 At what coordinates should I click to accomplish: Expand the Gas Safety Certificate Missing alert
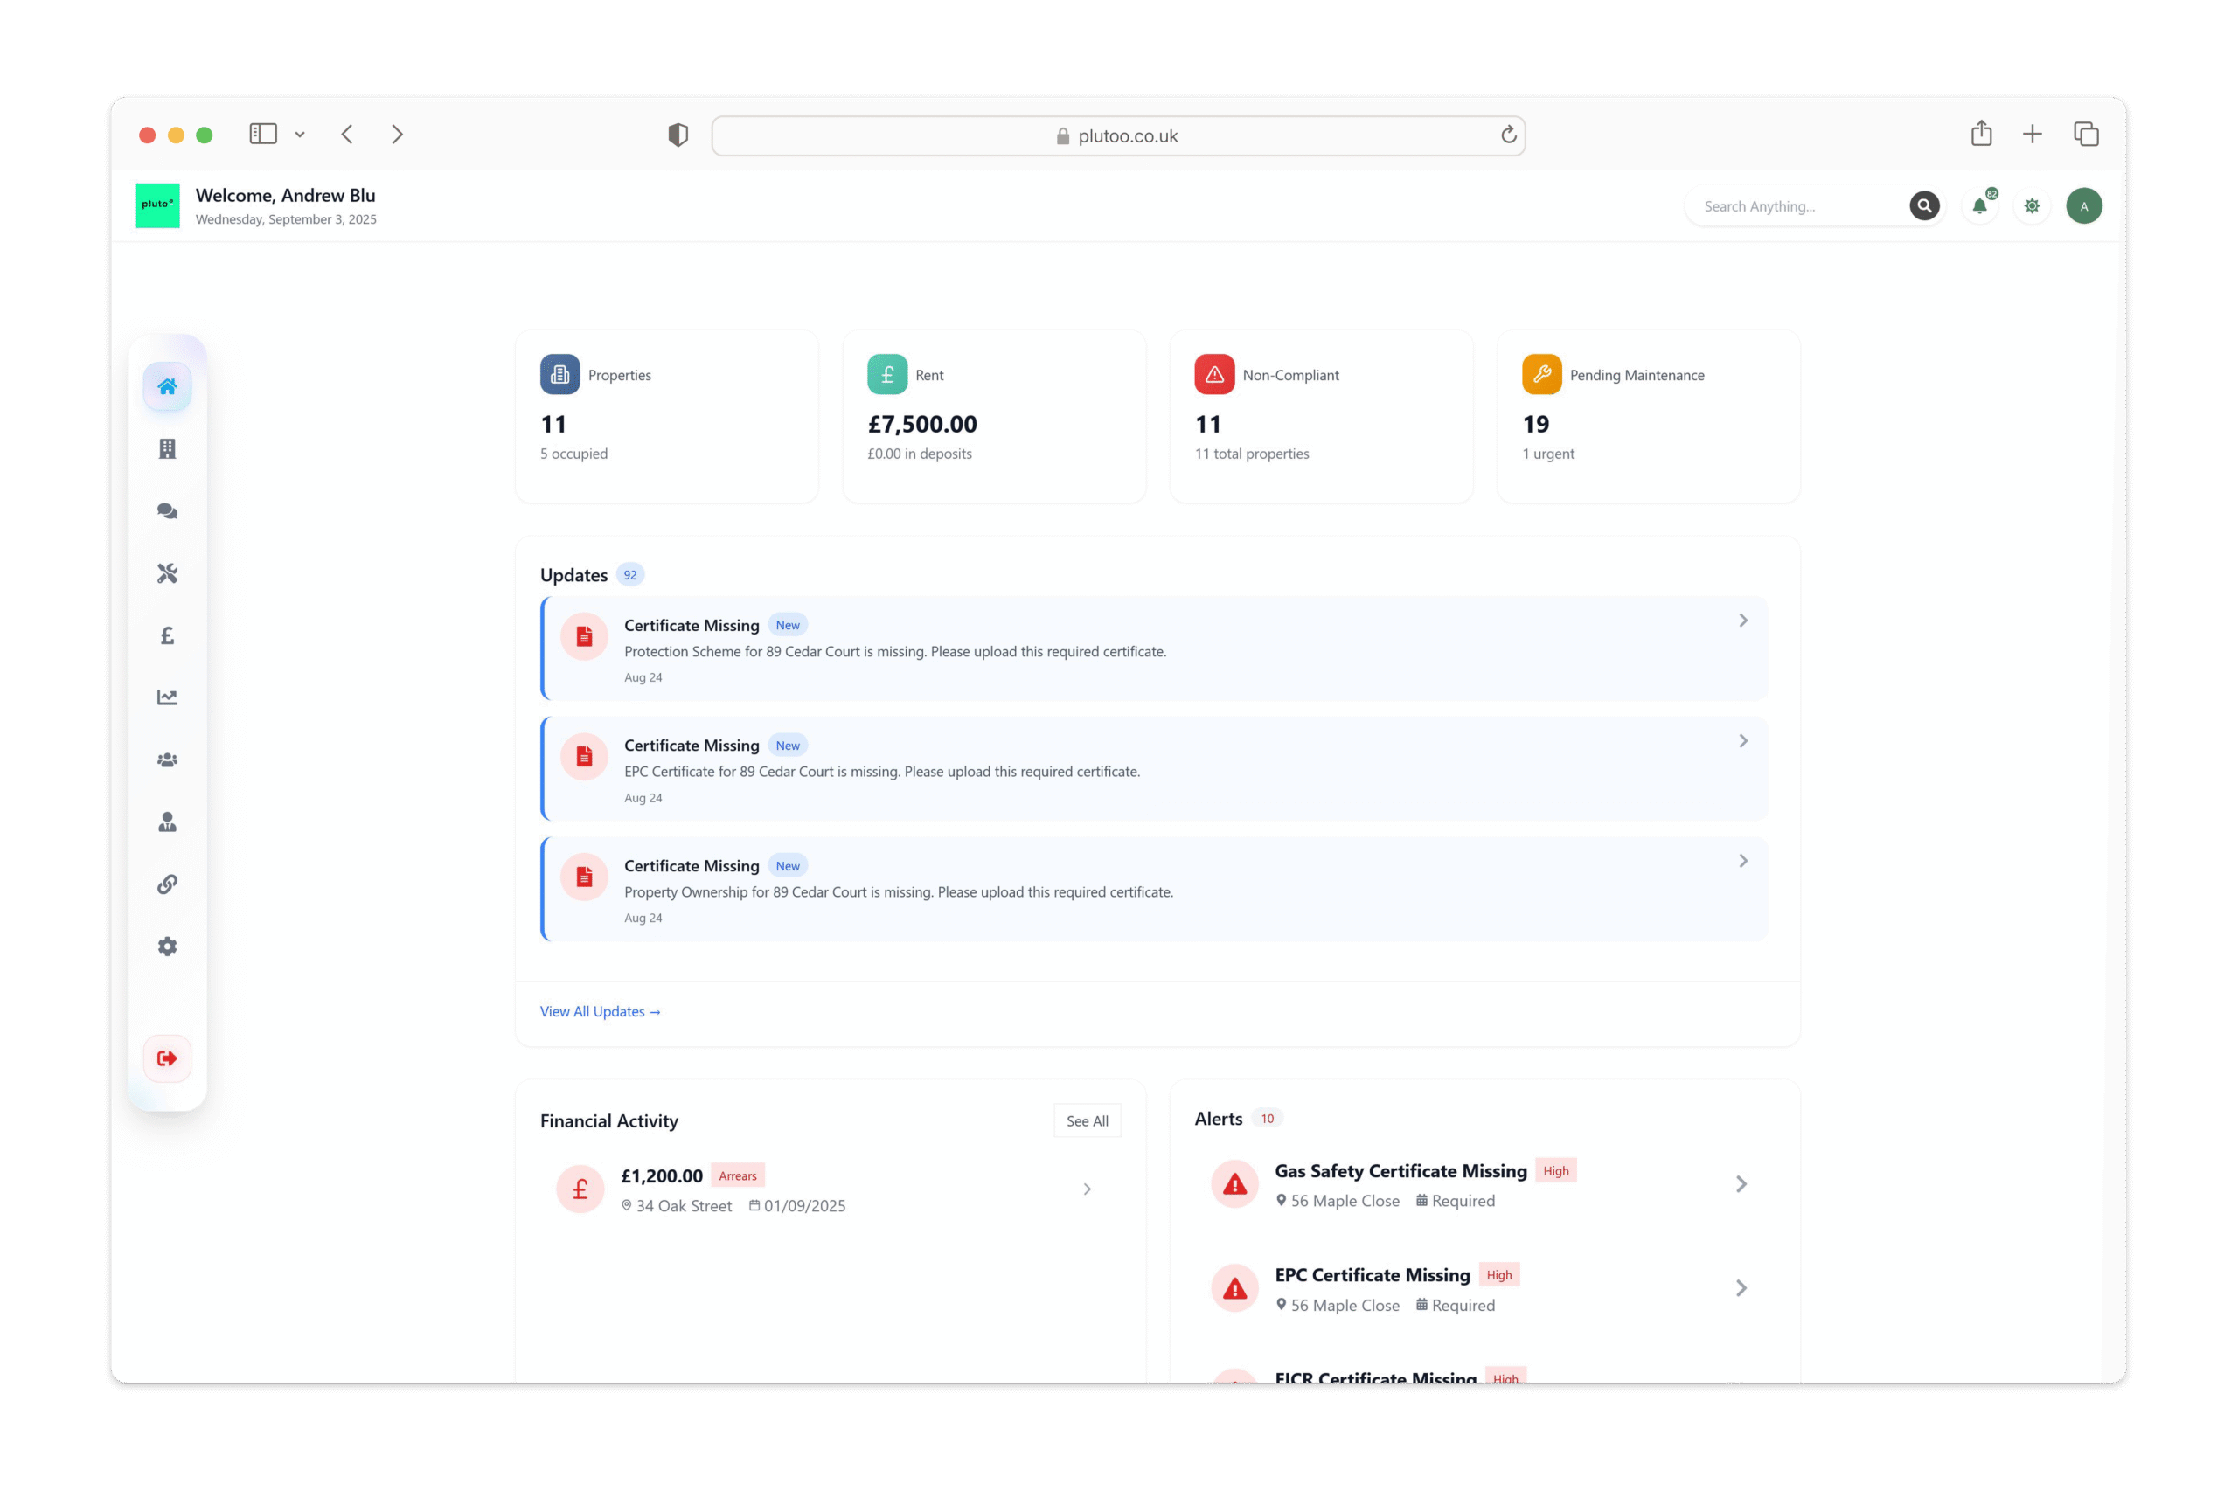click(x=1741, y=1184)
